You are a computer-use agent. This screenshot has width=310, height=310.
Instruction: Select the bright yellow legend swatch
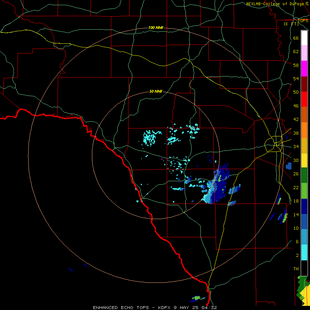tap(304, 161)
